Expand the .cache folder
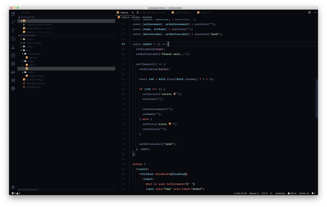The width and height of the screenshot is (327, 207). coord(21,39)
